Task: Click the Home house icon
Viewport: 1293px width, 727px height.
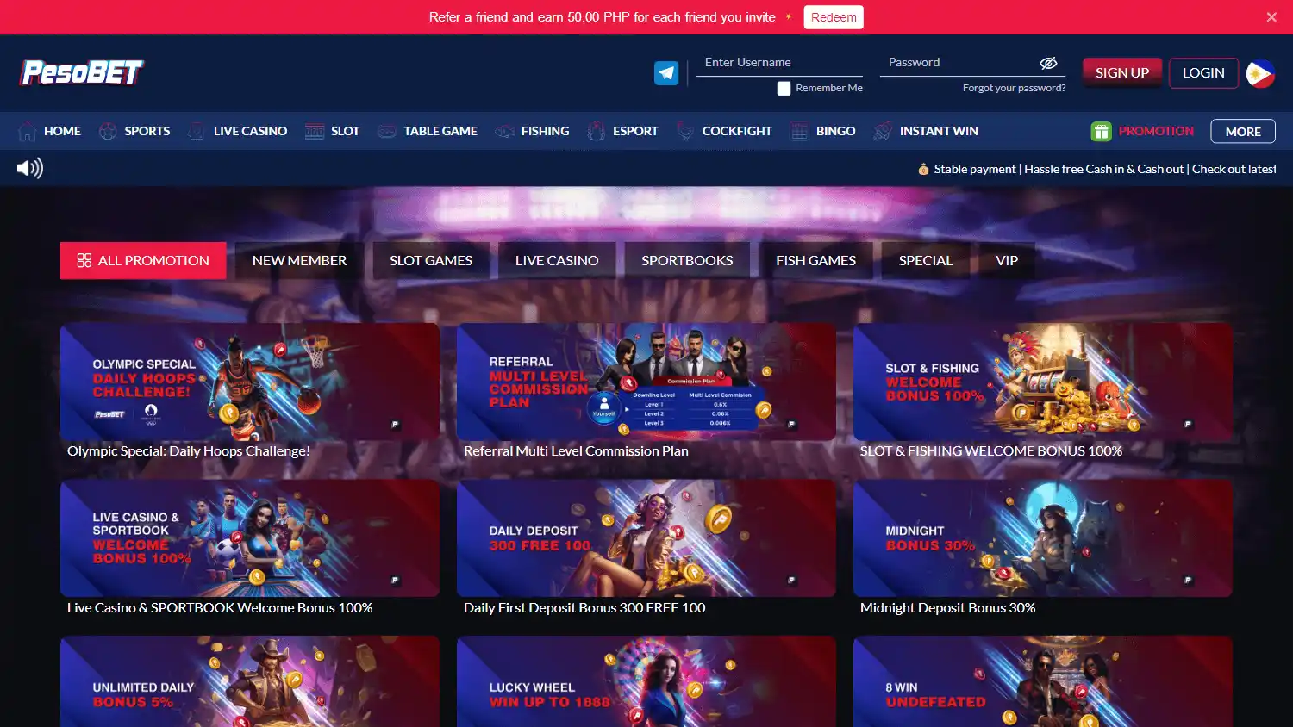Action: pyautogui.click(x=27, y=131)
